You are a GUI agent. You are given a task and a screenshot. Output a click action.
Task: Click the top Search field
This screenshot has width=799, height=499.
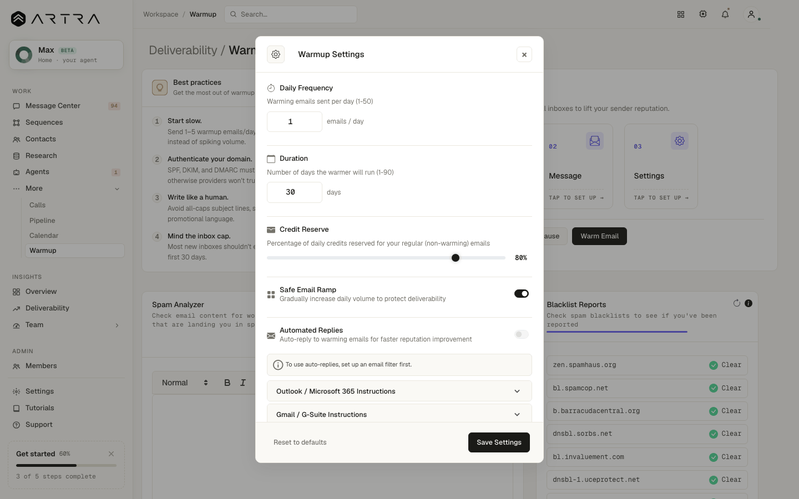(x=291, y=14)
